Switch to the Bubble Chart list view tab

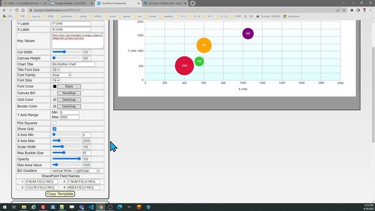165,4
